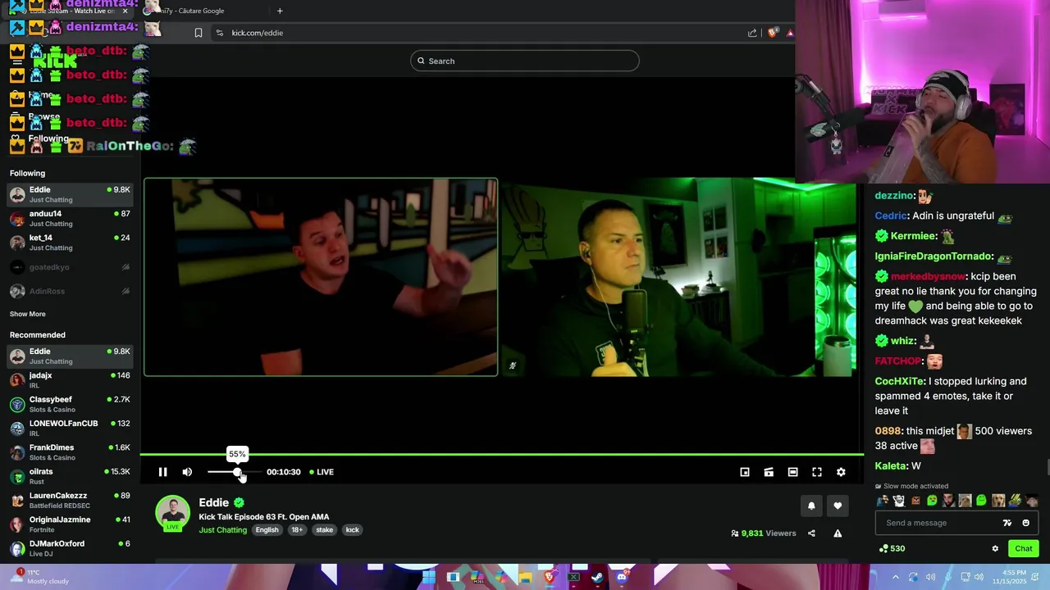Open Windows Start button
1050x590 pixels.
click(428, 577)
